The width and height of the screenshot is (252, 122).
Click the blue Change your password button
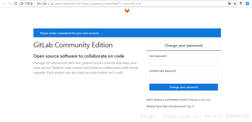[x=183, y=87]
